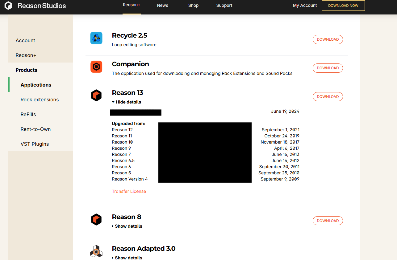397x260 pixels.
Task: Select Products in the sidebar
Action: click(x=26, y=70)
